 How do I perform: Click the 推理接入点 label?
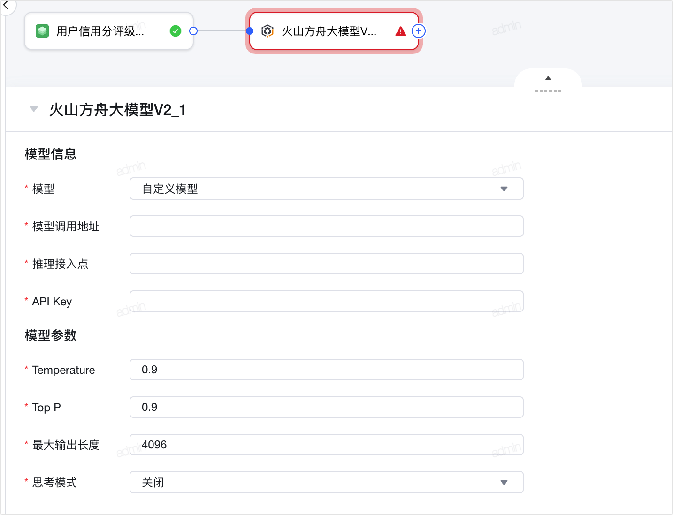click(60, 264)
